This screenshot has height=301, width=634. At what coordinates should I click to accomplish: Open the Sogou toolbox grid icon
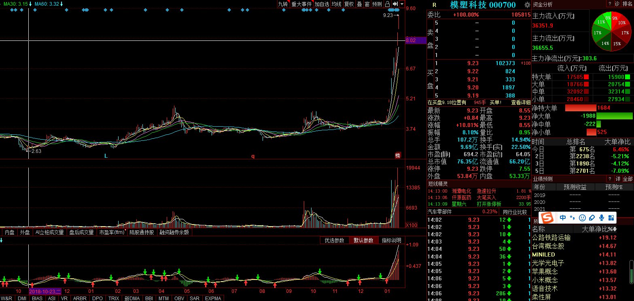coord(611,218)
